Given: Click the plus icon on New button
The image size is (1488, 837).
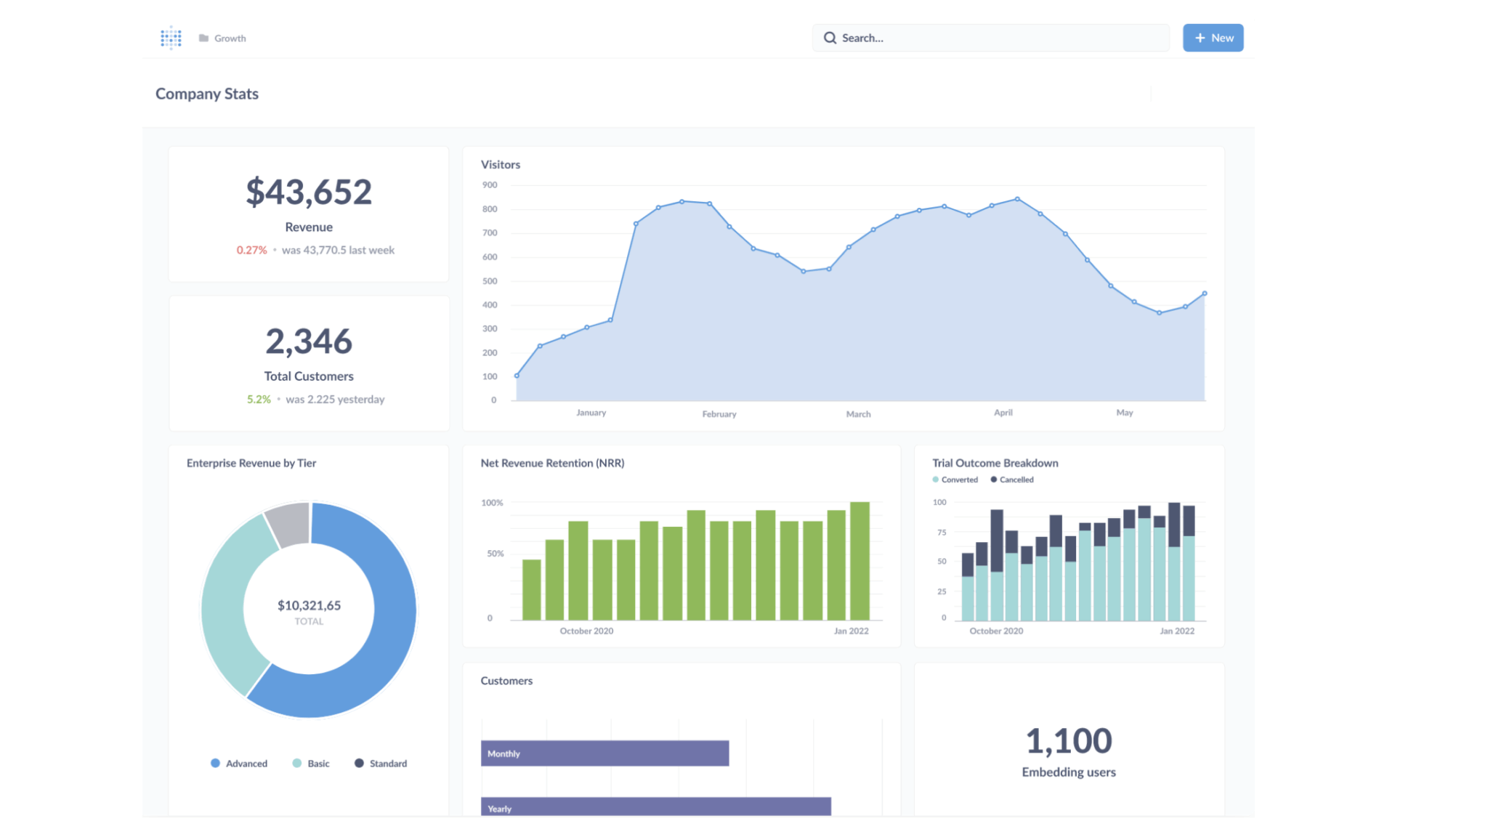Looking at the screenshot, I should click(1200, 38).
